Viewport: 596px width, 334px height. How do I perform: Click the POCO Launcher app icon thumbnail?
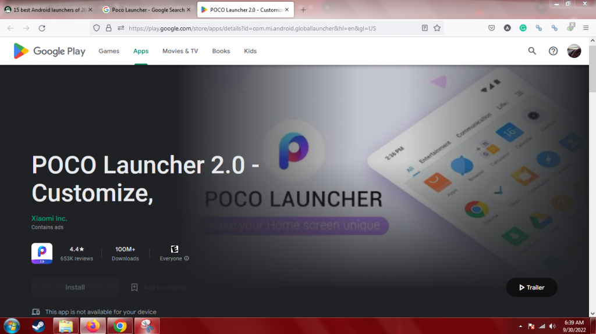(42, 253)
